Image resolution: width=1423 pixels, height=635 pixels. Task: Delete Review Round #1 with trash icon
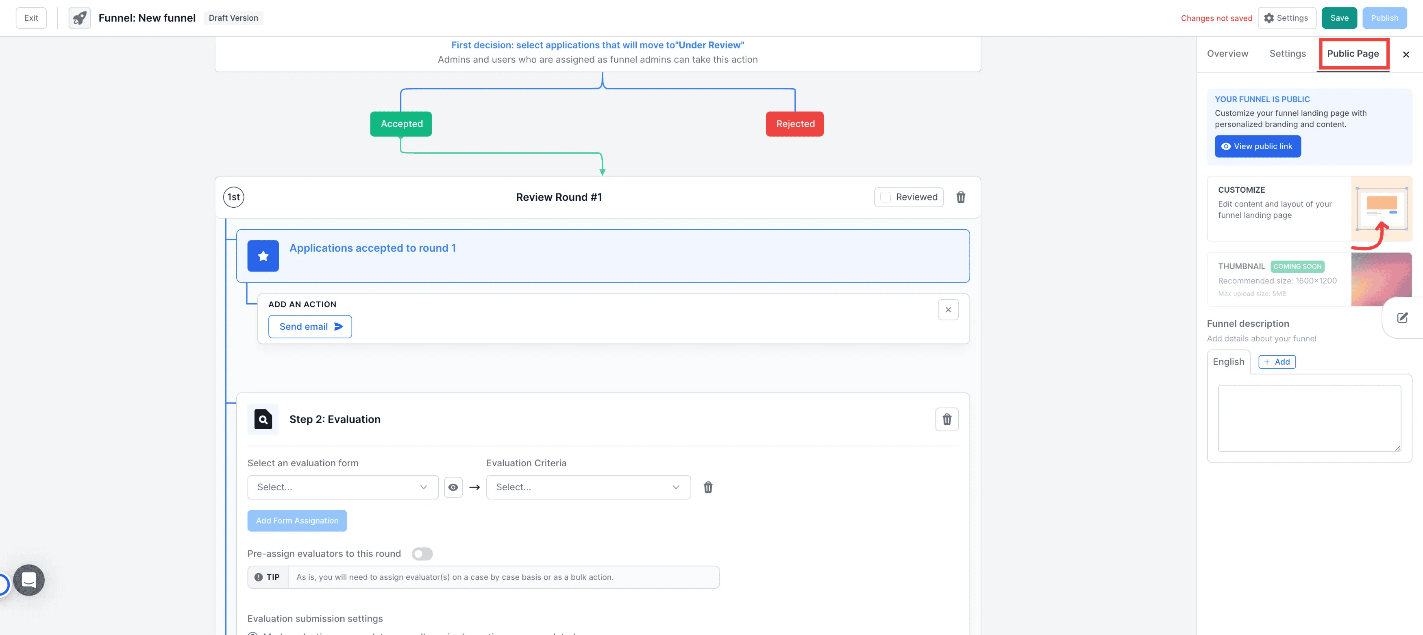pos(961,197)
